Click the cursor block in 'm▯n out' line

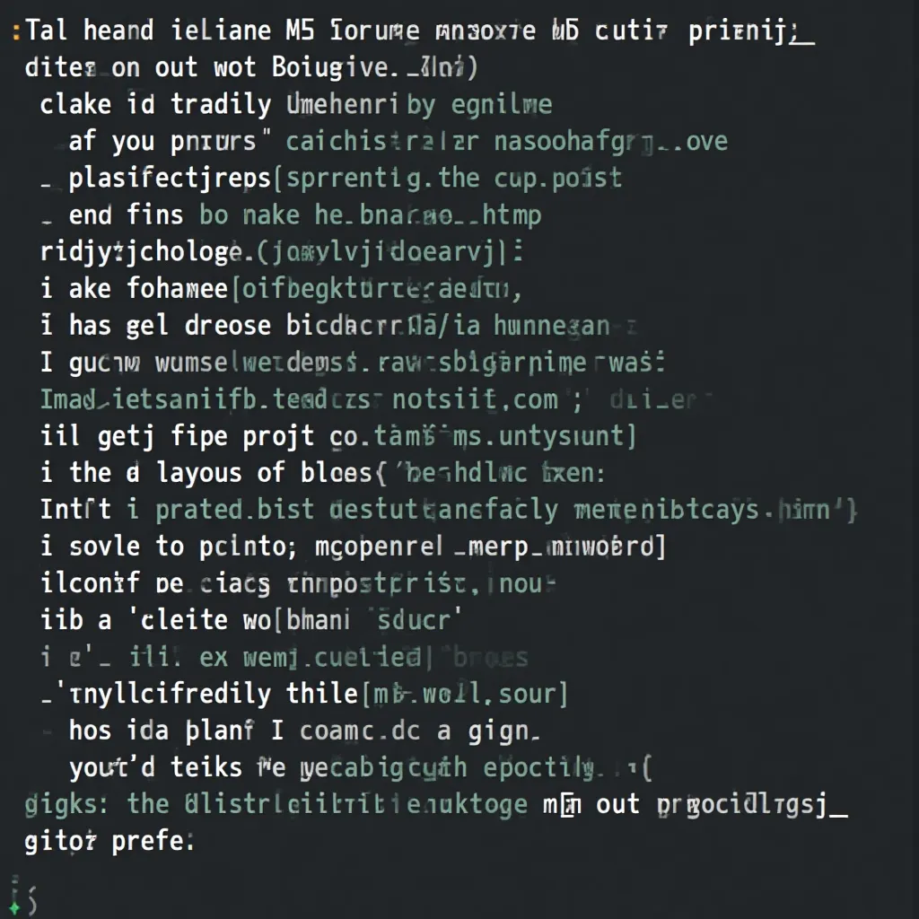coord(568,807)
